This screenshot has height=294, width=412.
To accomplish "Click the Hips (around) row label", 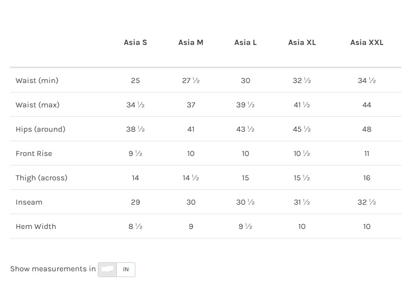I will click(40, 129).
